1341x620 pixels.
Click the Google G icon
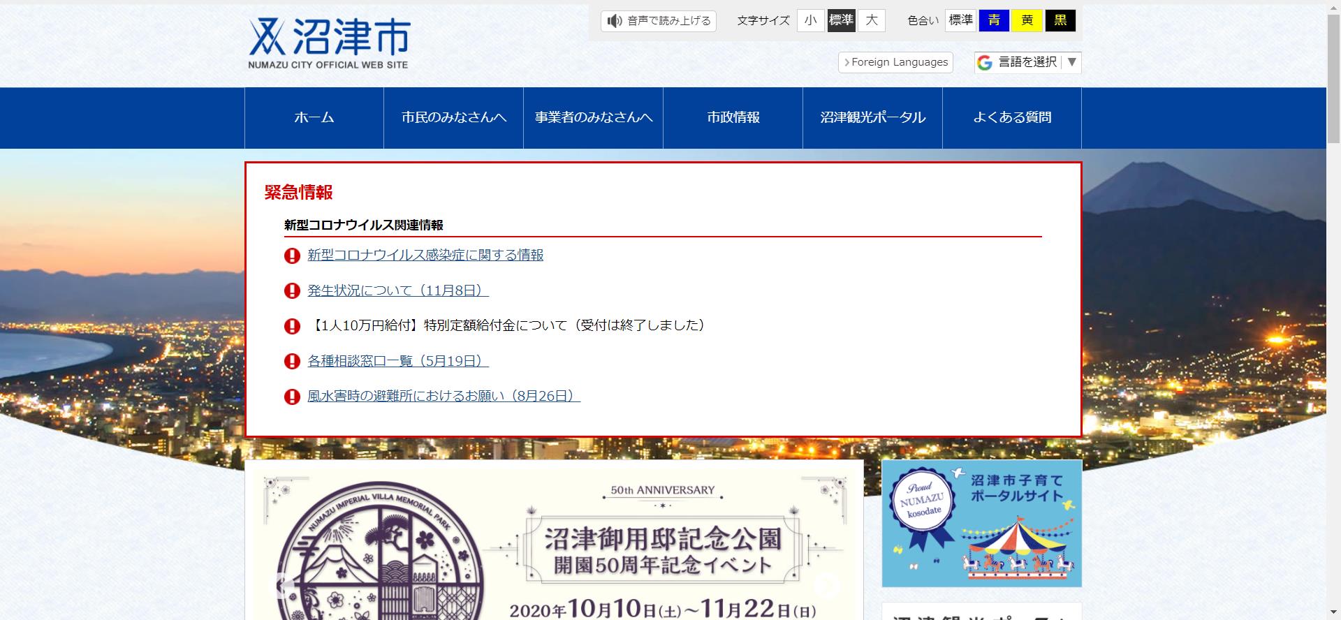pyautogui.click(x=985, y=63)
